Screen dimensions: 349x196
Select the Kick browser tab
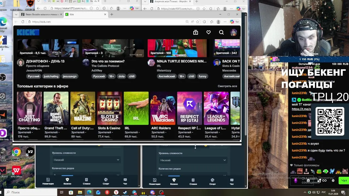click(86, 14)
